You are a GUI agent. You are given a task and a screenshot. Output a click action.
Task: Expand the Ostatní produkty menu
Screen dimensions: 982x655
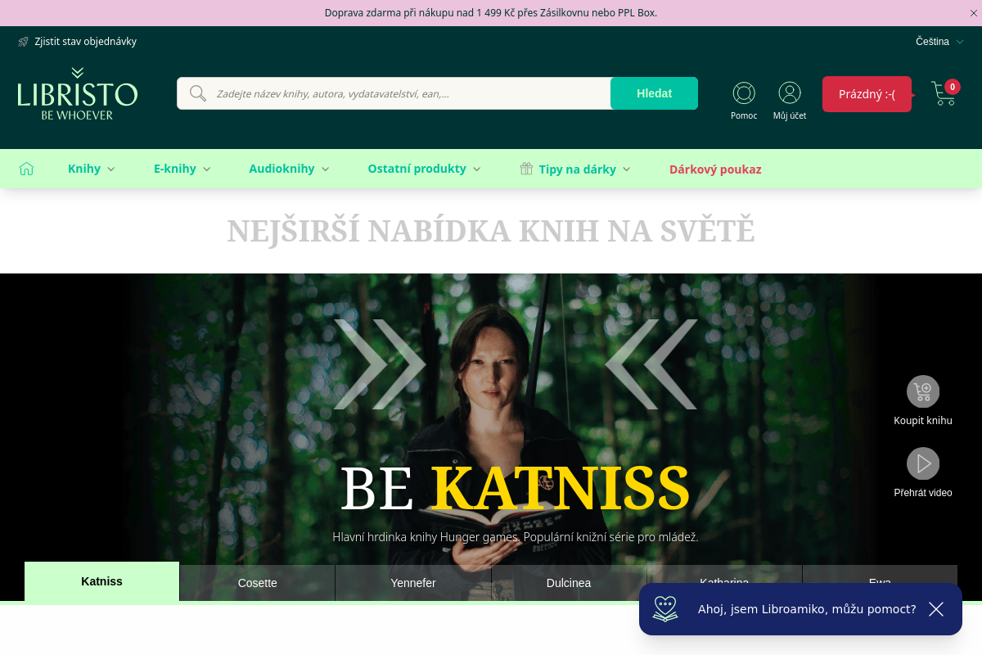click(425, 169)
